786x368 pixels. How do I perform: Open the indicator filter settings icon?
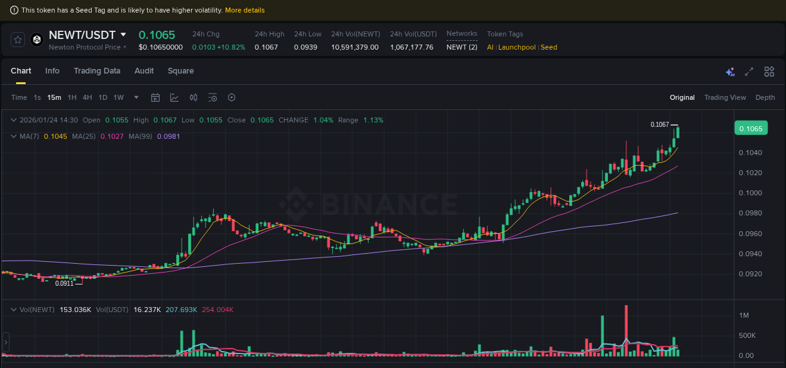(x=213, y=97)
